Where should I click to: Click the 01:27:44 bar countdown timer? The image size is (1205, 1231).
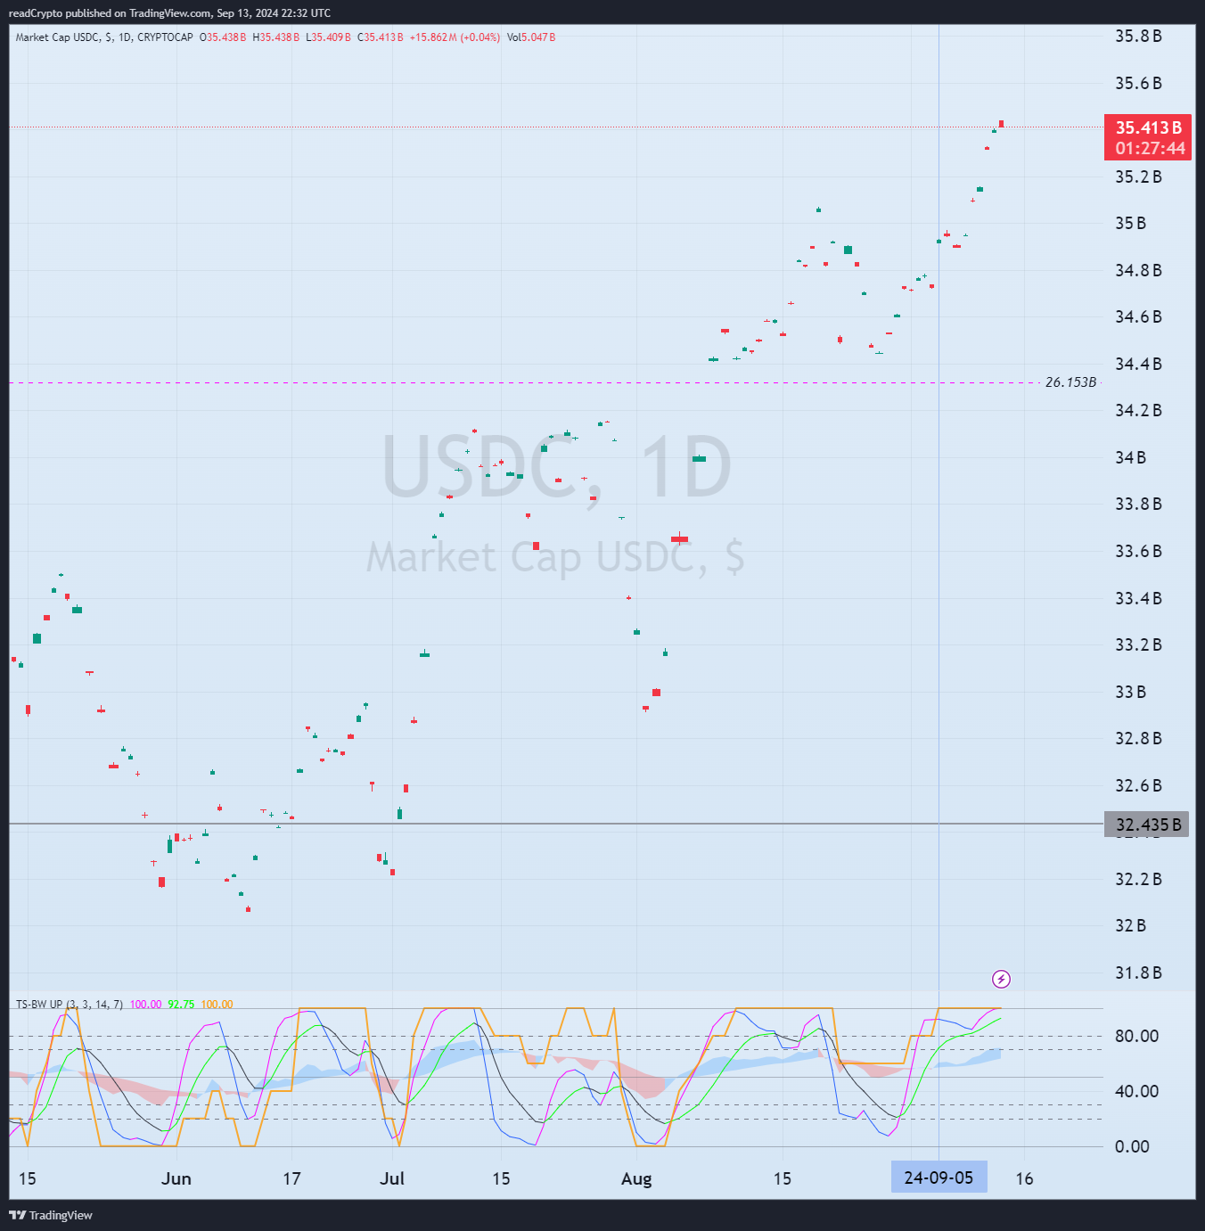coord(1150,149)
